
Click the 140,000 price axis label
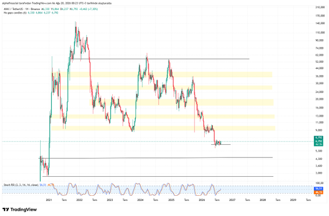point(320,23)
